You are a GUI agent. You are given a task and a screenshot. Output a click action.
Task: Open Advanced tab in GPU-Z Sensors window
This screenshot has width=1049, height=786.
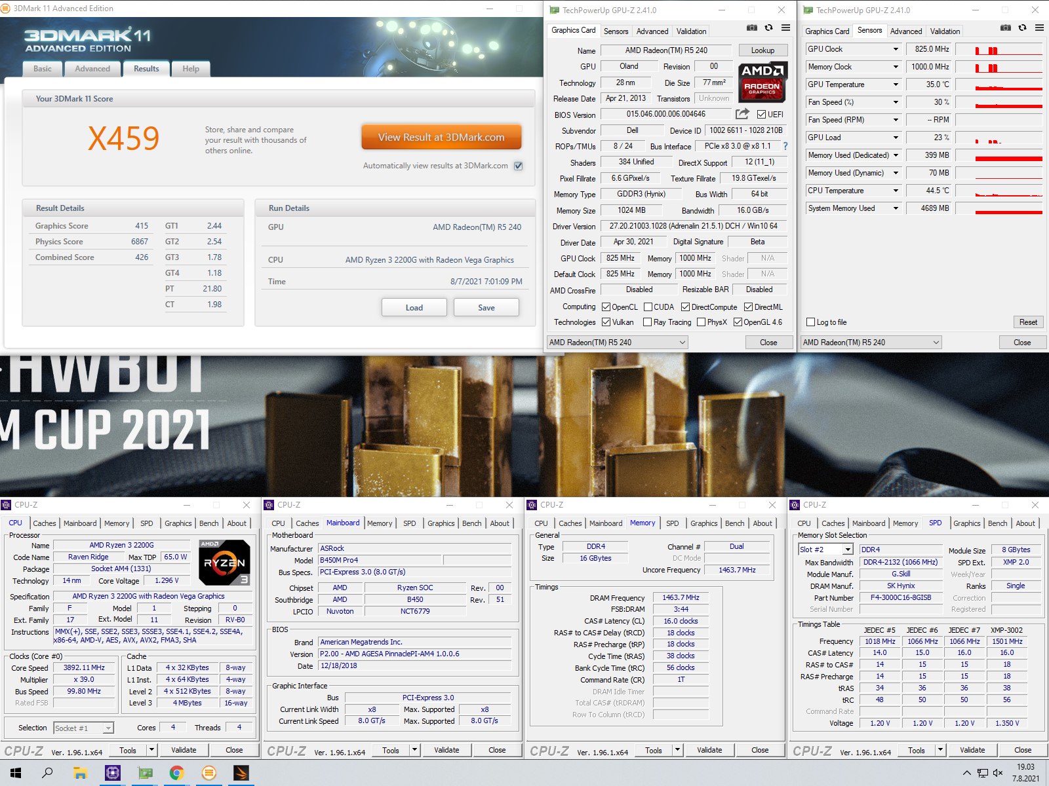[x=906, y=31]
